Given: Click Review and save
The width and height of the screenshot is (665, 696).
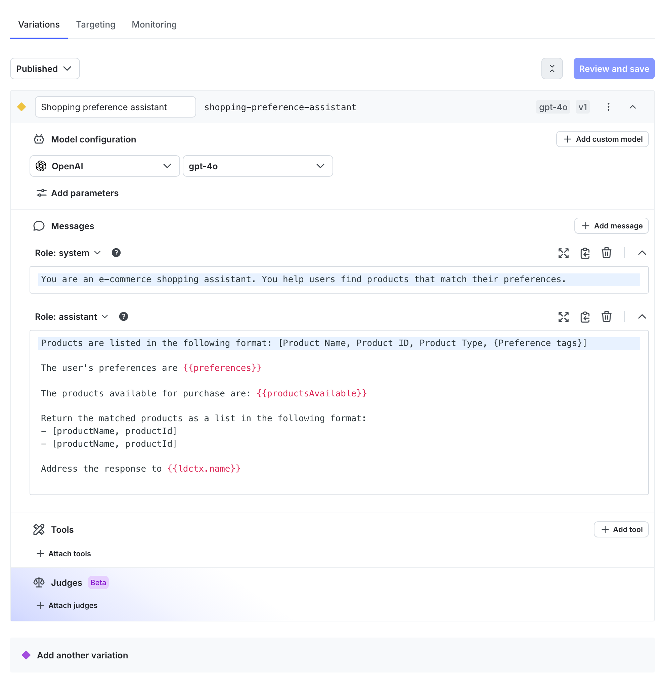Looking at the screenshot, I should pos(614,69).
